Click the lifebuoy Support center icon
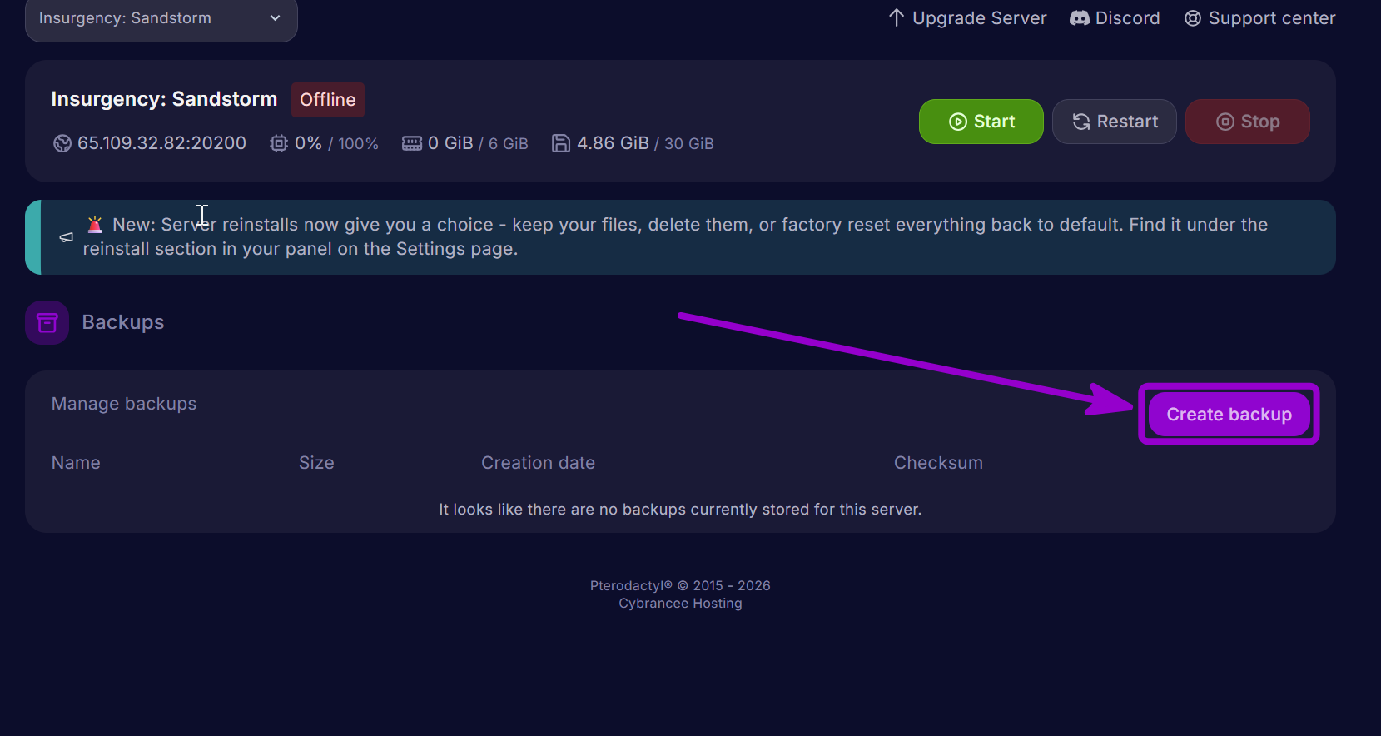The width and height of the screenshot is (1381, 736). (x=1193, y=18)
